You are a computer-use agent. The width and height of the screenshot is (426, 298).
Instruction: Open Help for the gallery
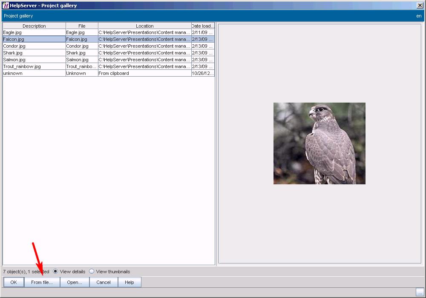[130, 282]
